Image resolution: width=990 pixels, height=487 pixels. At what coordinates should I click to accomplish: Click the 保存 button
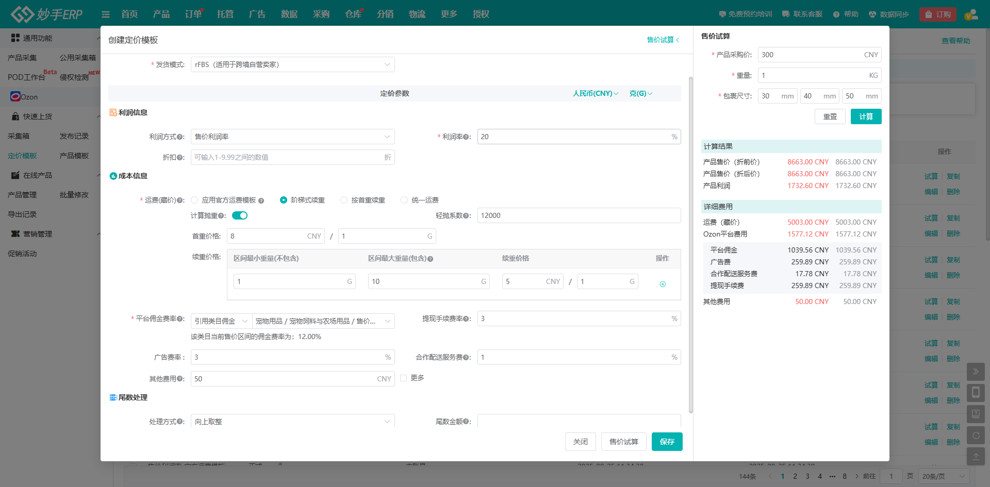pos(667,442)
